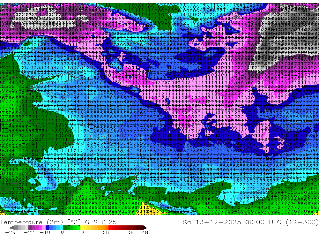Click the '26' legend value

tap(106, 232)
